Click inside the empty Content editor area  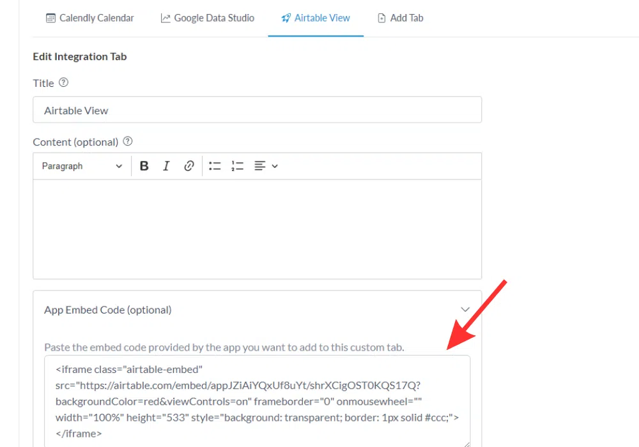pyautogui.click(x=257, y=229)
